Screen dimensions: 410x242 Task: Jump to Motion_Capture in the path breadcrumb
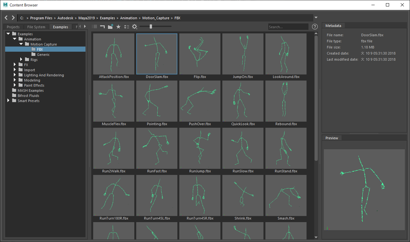point(156,18)
